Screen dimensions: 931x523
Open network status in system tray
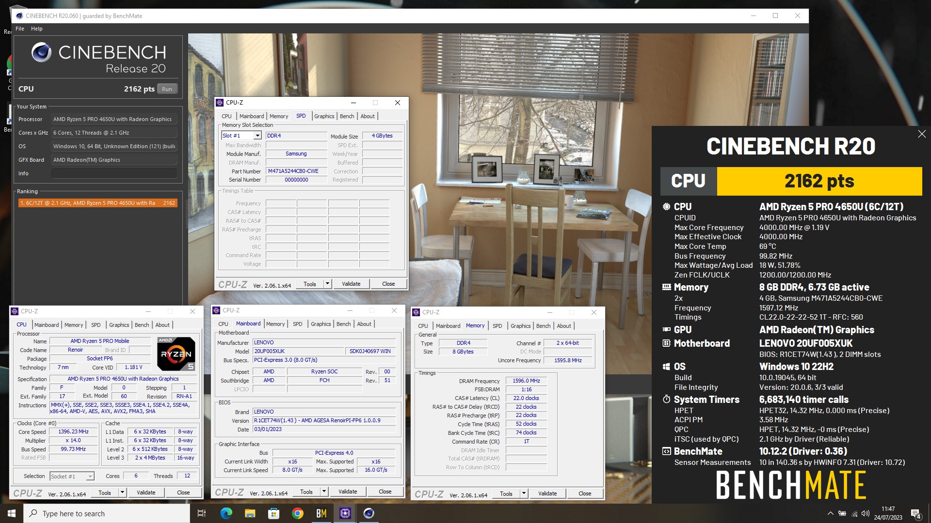click(x=854, y=513)
